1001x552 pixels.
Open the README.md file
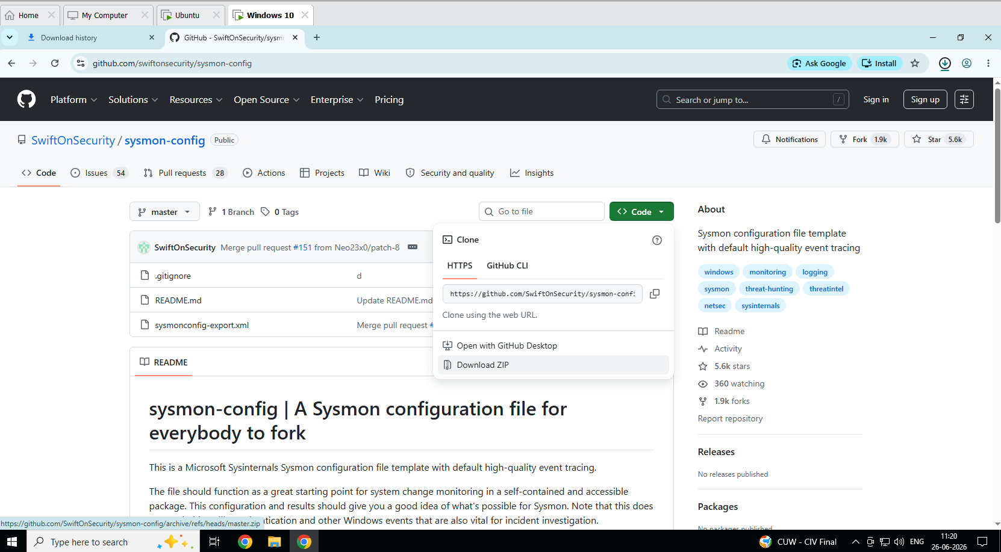point(178,300)
